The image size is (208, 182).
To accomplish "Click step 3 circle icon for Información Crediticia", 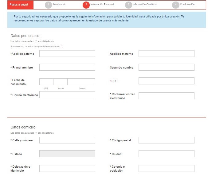I will click(x=128, y=5).
